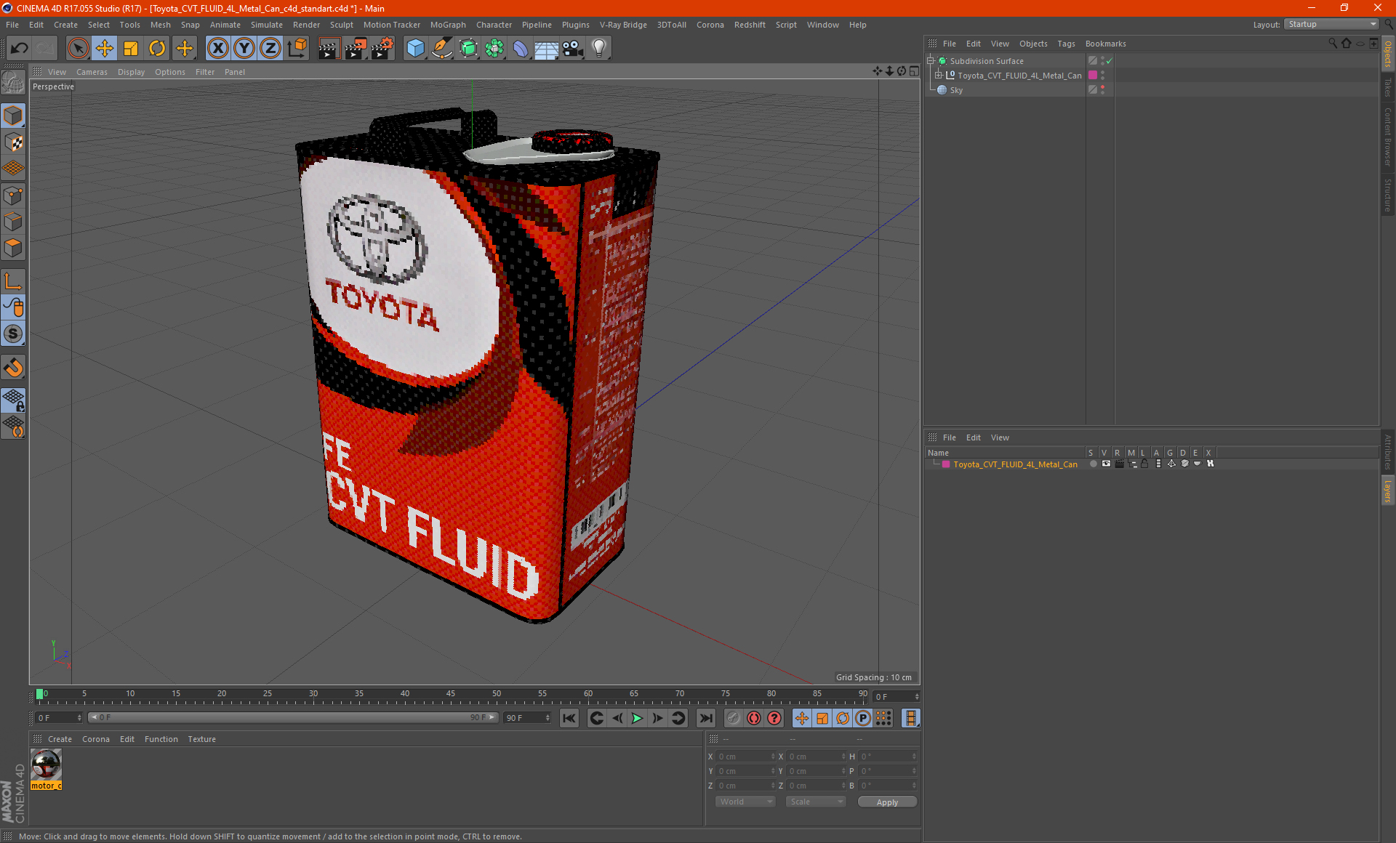The image size is (1396, 843).
Task: Open the Simulate menu
Action: click(267, 25)
